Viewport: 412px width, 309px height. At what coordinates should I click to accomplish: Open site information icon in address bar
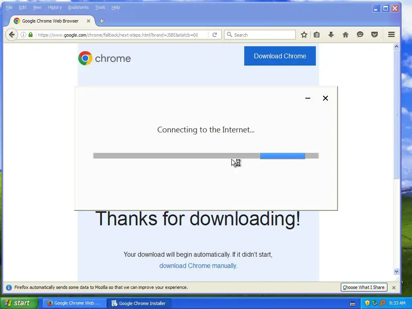point(23,35)
